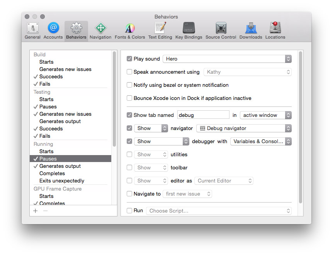Open the Accounts preferences icon
This screenshot has height=255, width=333.
click(x=53, y=28)
